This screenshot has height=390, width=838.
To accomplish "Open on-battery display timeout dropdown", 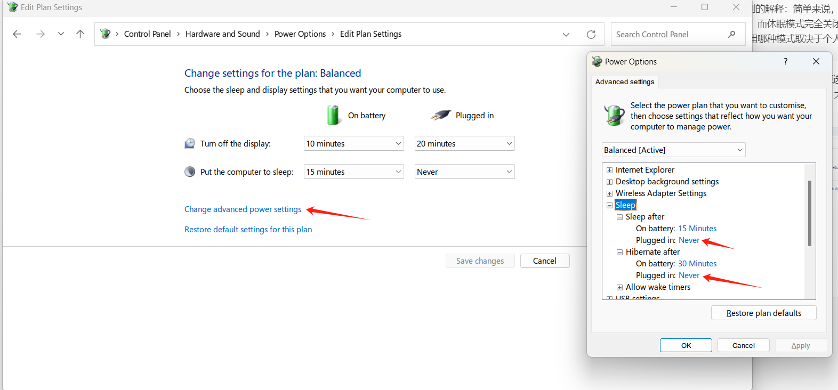I will 353,144.
